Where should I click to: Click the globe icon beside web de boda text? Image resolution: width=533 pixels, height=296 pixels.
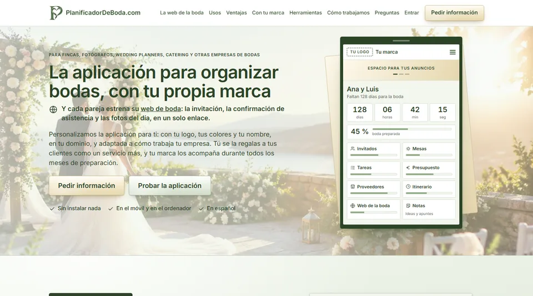click(53, 109)
